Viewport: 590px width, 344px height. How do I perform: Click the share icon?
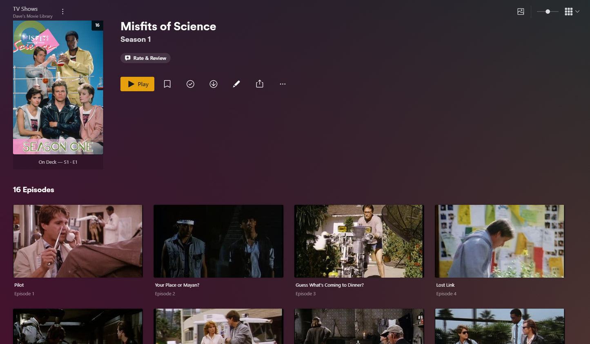[x=260, y=84]
